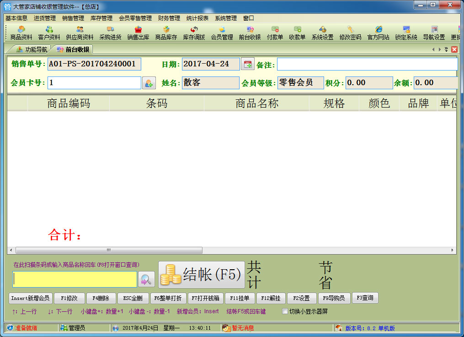This screenshot has width=464, height=337.
Task: Click scrollbar left arrow in grid
Action: coord(11,250)
